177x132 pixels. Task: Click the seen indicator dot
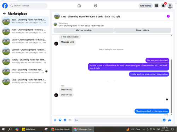click(x=167, y=100)
